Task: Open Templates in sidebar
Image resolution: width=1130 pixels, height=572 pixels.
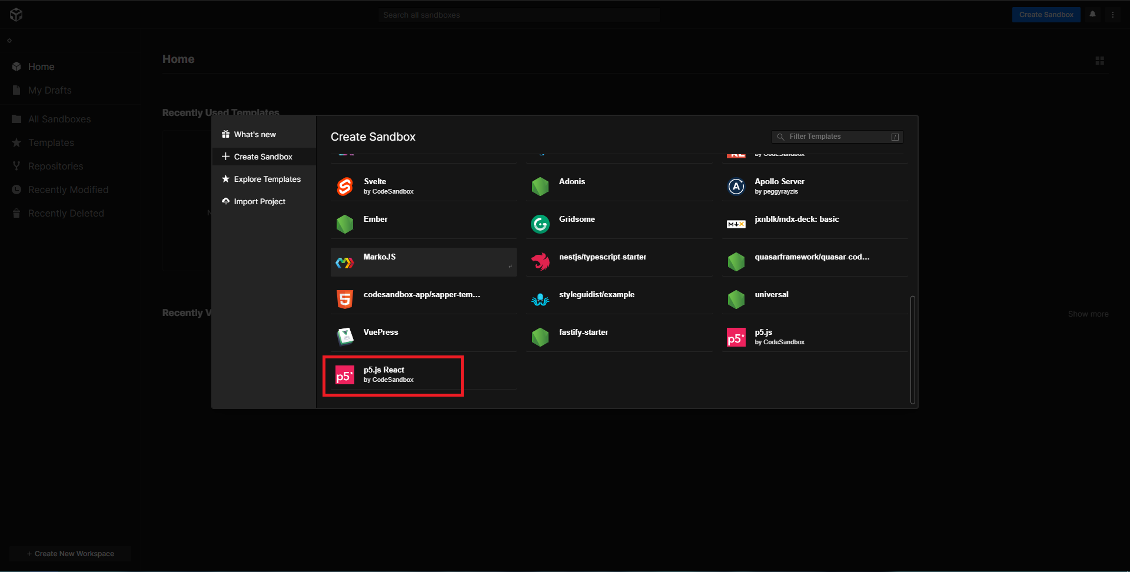Action: pos(51,142)
